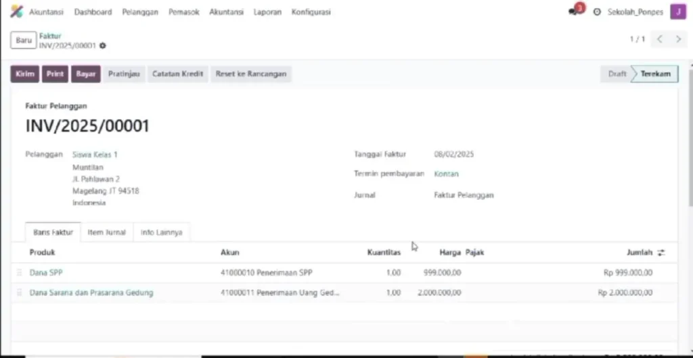The height and width of the screenshot is (358, 693).
Task: Click the Reset ke Rancangan button
Action: click(250, 74)
